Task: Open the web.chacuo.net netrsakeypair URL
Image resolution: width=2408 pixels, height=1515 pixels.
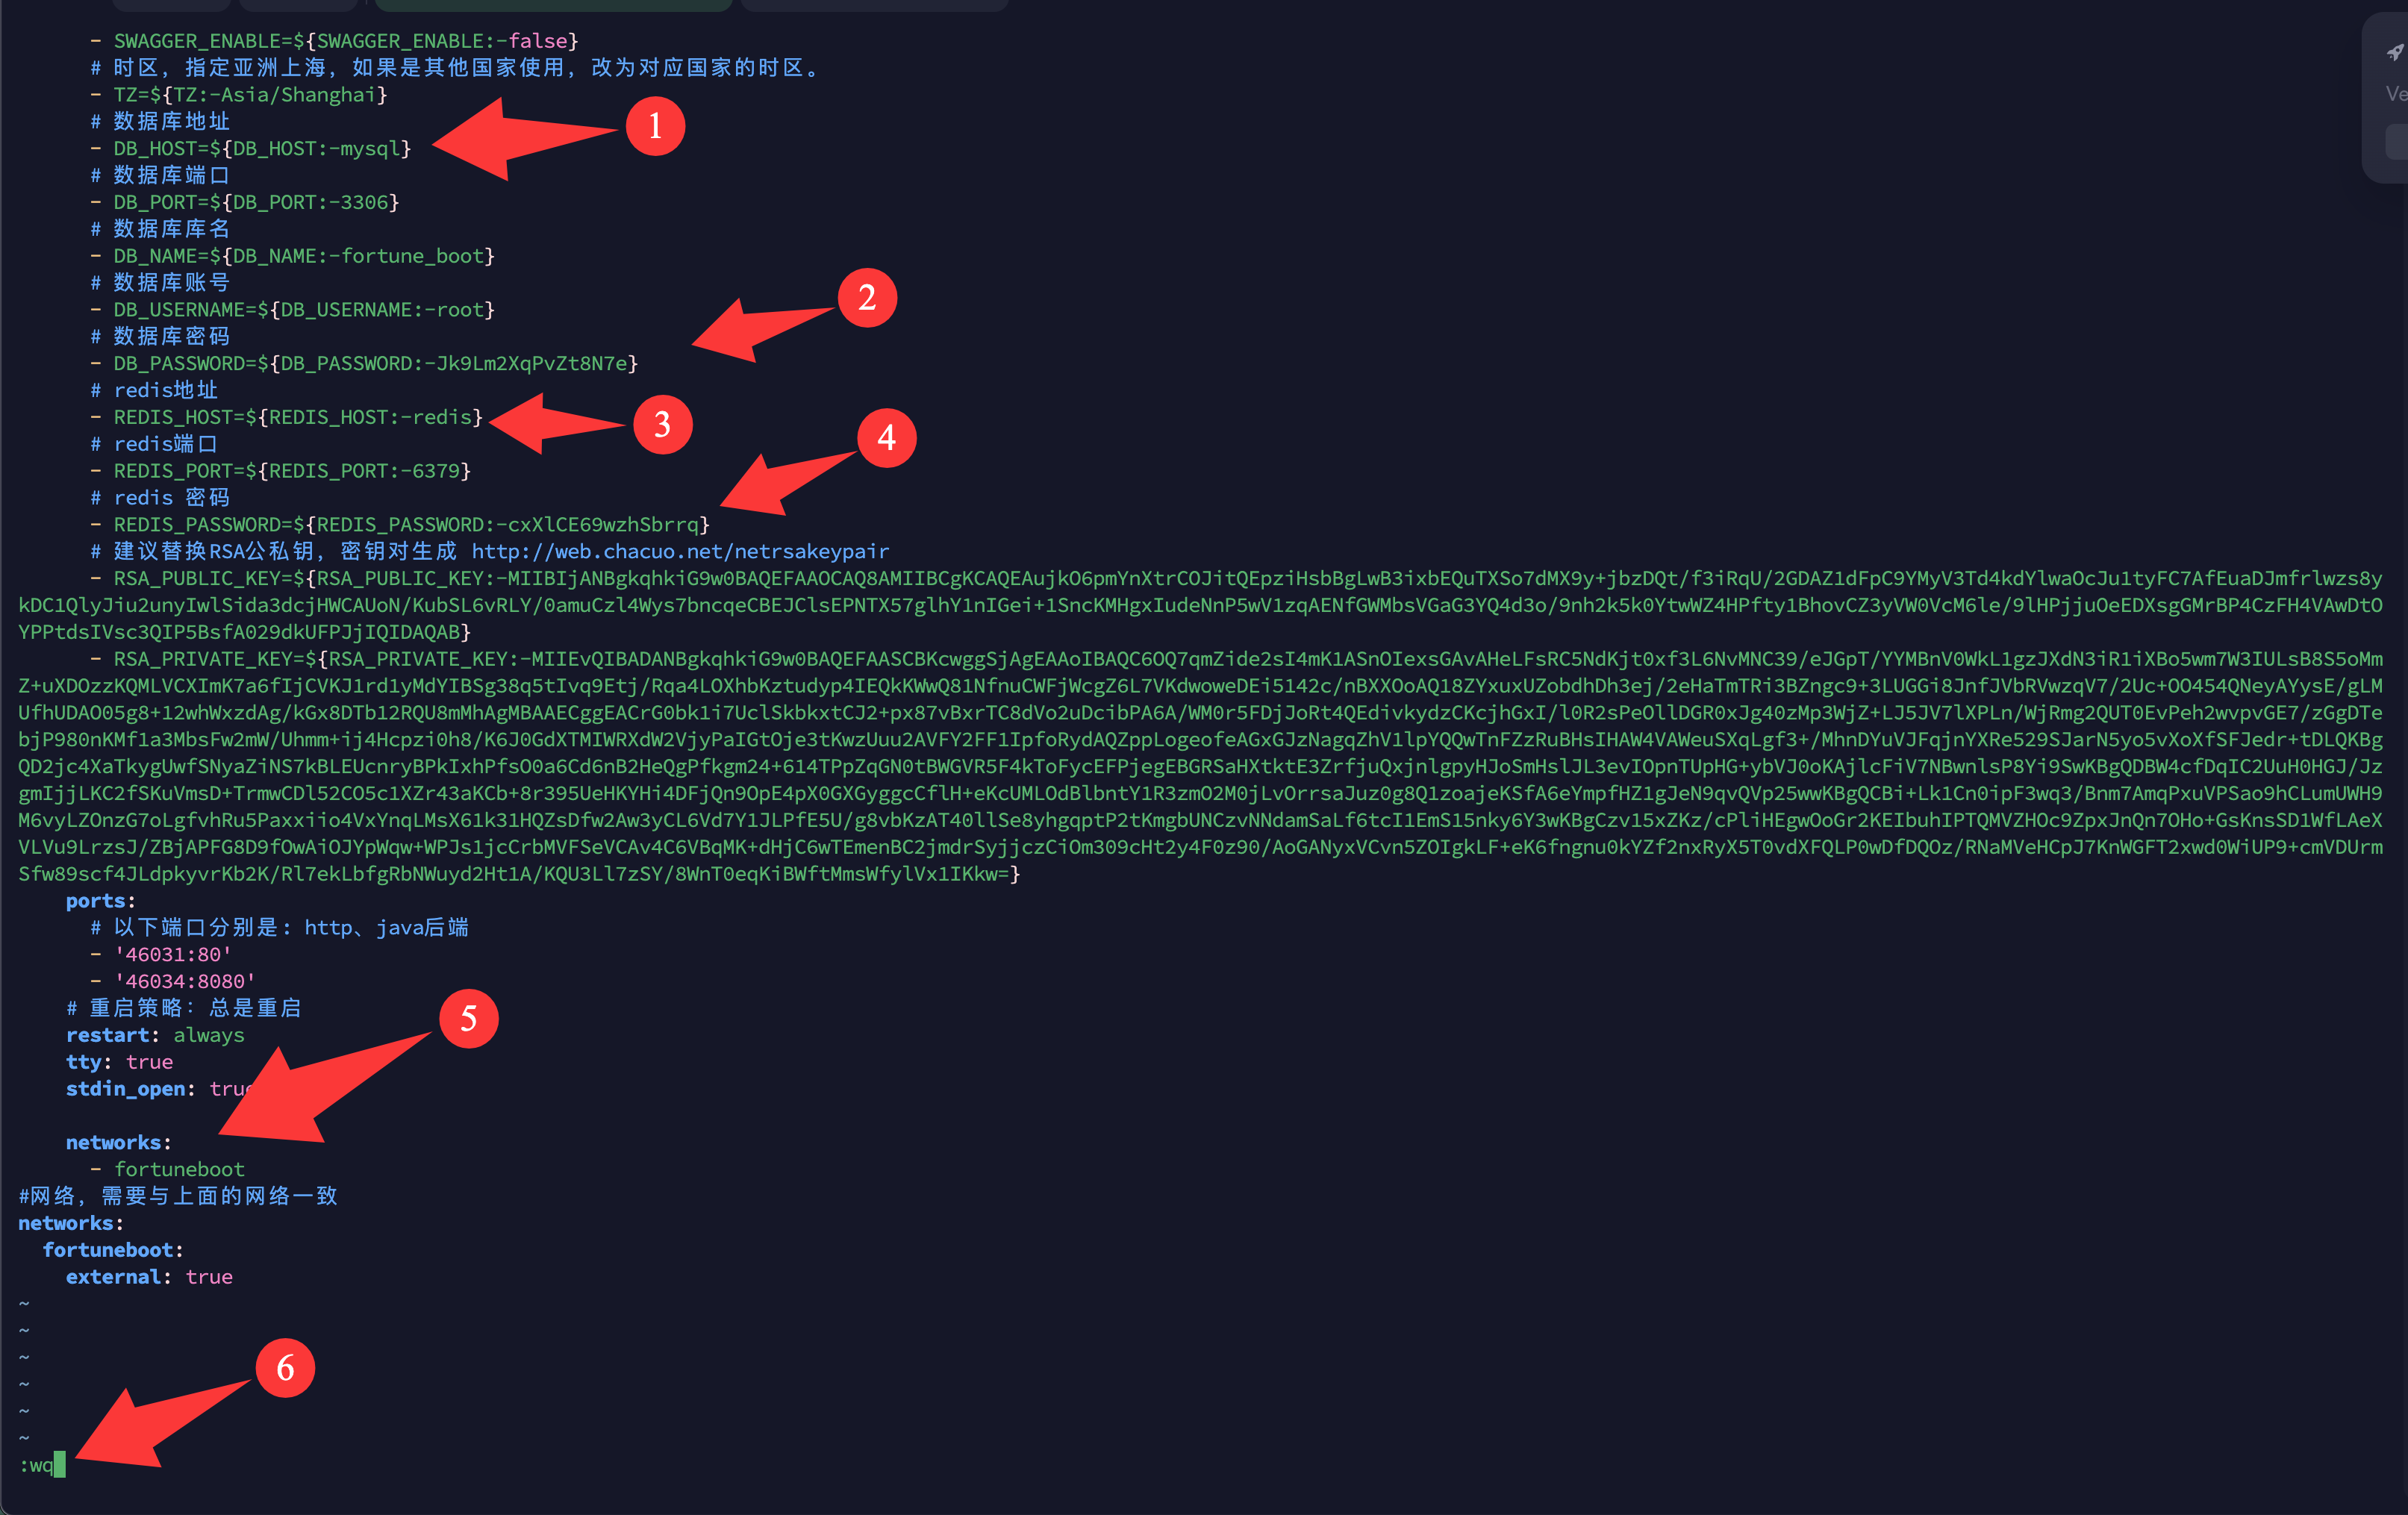Action: [x=679, y=551]
